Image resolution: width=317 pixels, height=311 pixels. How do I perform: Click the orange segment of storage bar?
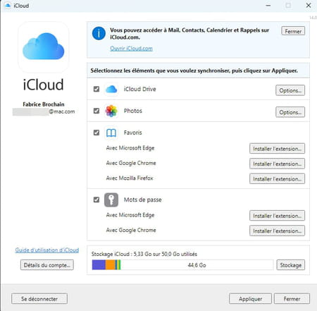pyautogui.click(x=111, y=265)
